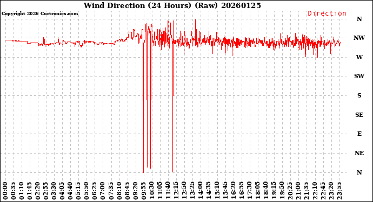
Task: Click the '23:20' time label
Action: [x=331, y=191]
